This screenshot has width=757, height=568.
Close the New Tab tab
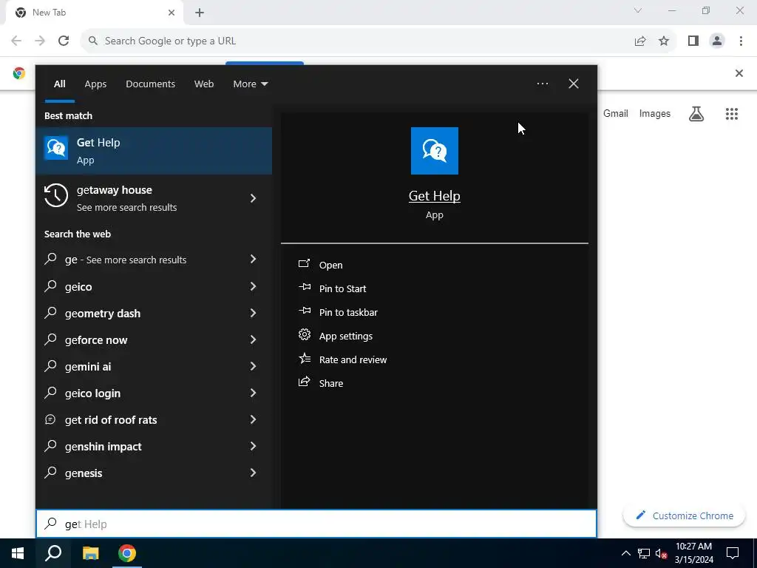(x=172, y=13)
